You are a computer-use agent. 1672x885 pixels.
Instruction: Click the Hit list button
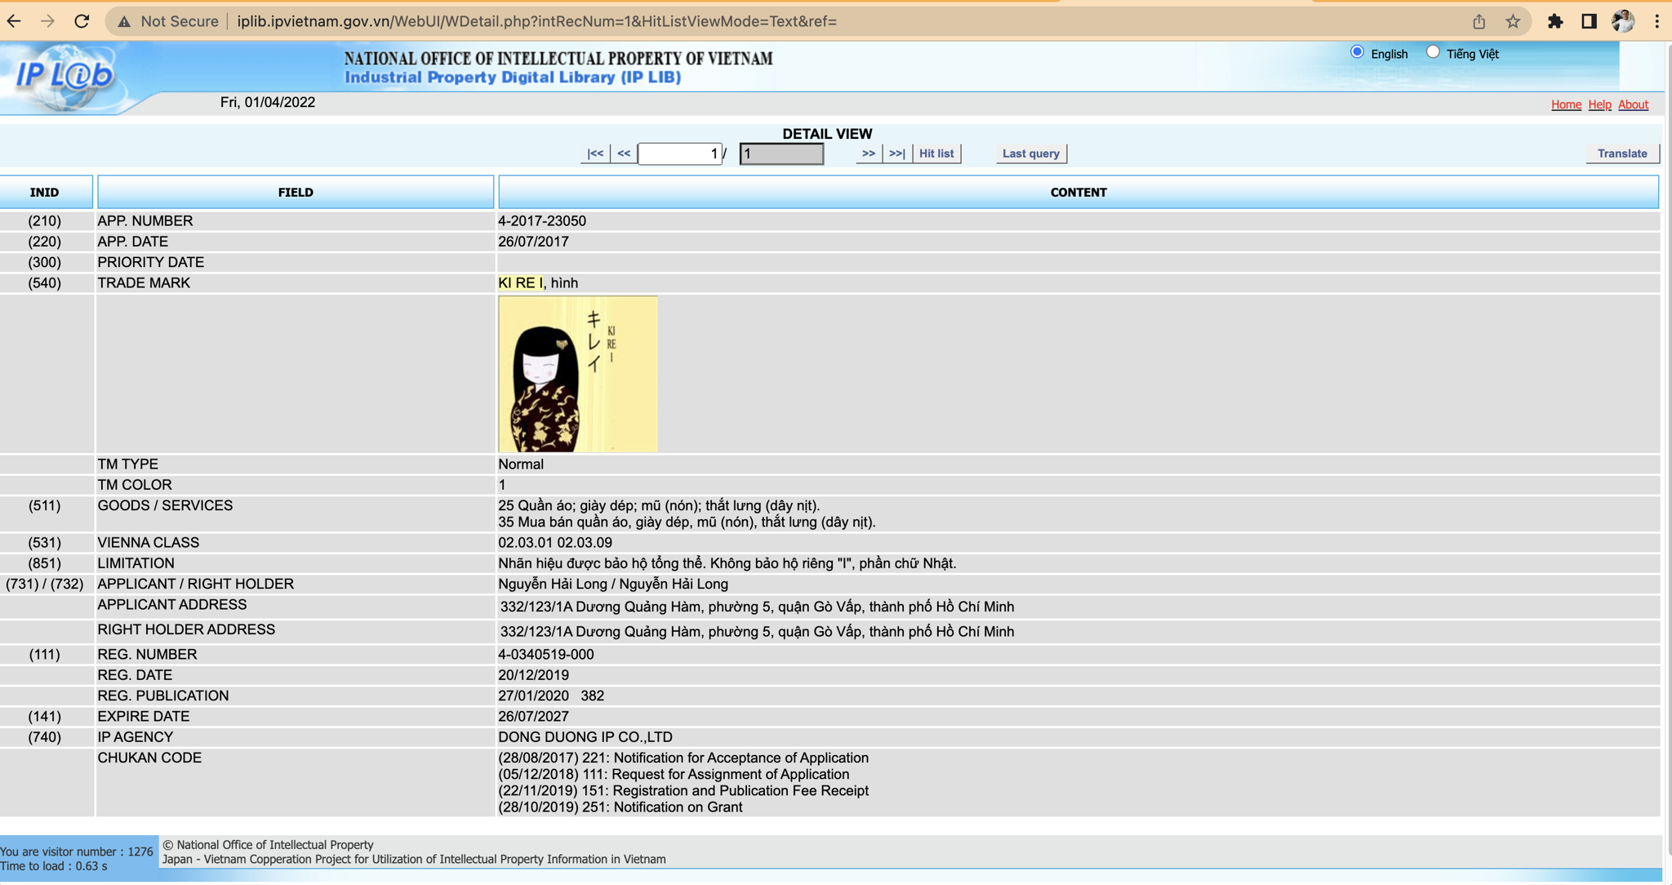coord(936,153)
